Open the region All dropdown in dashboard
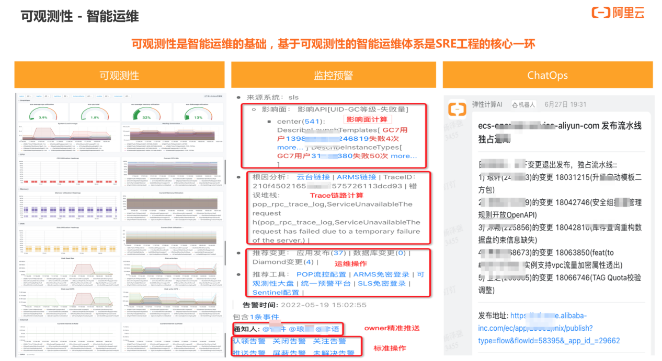The width and height of the screenshot is (662, 361). [x=29, y=96]
